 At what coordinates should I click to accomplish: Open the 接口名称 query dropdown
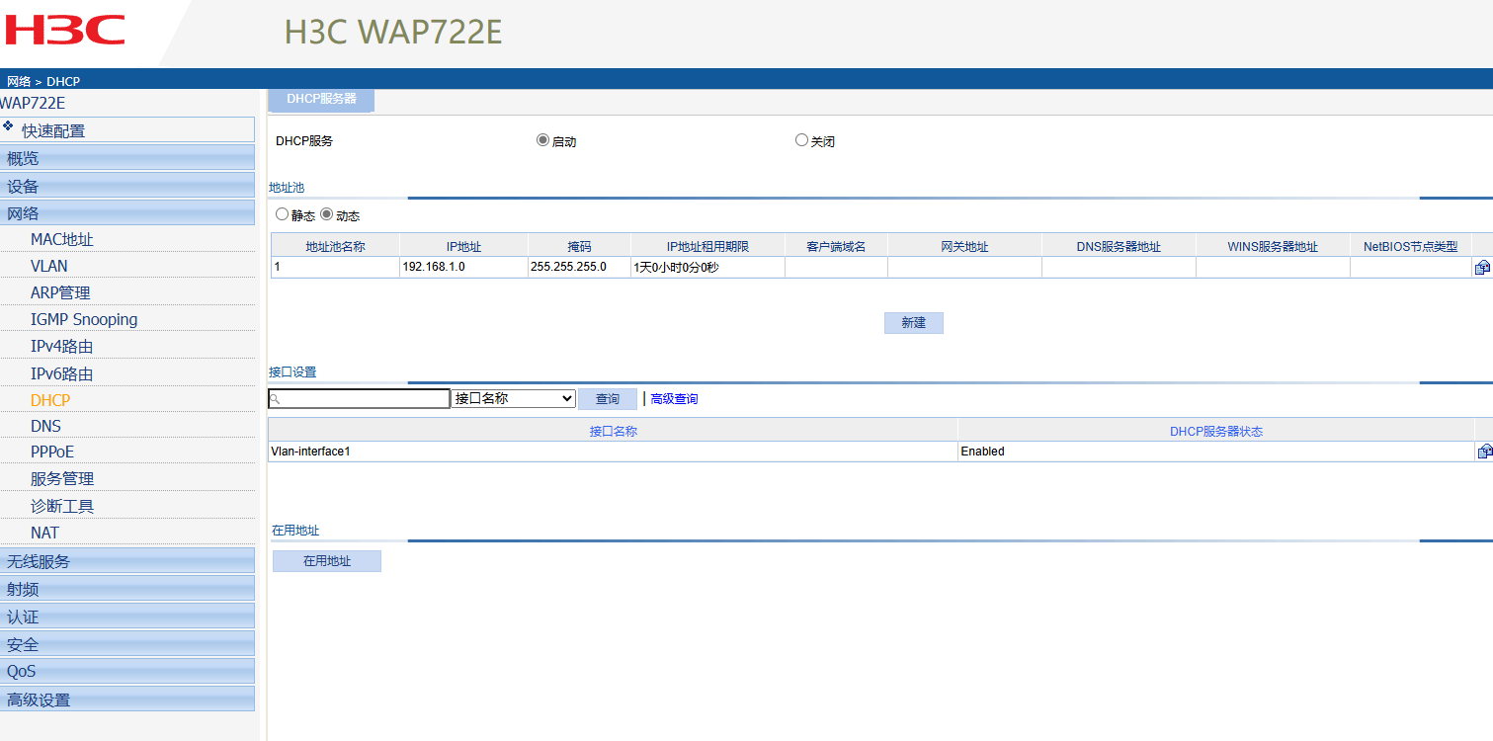pos(514,398)
